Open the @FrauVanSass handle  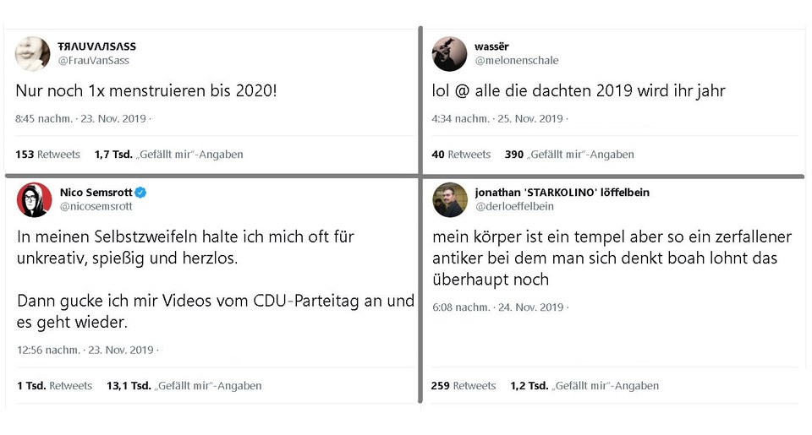94,61
